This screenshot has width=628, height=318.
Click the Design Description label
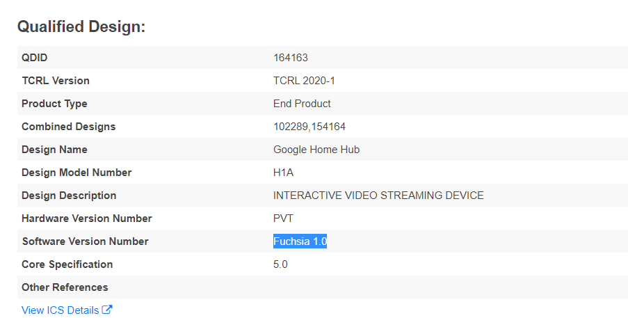[69, 196]
